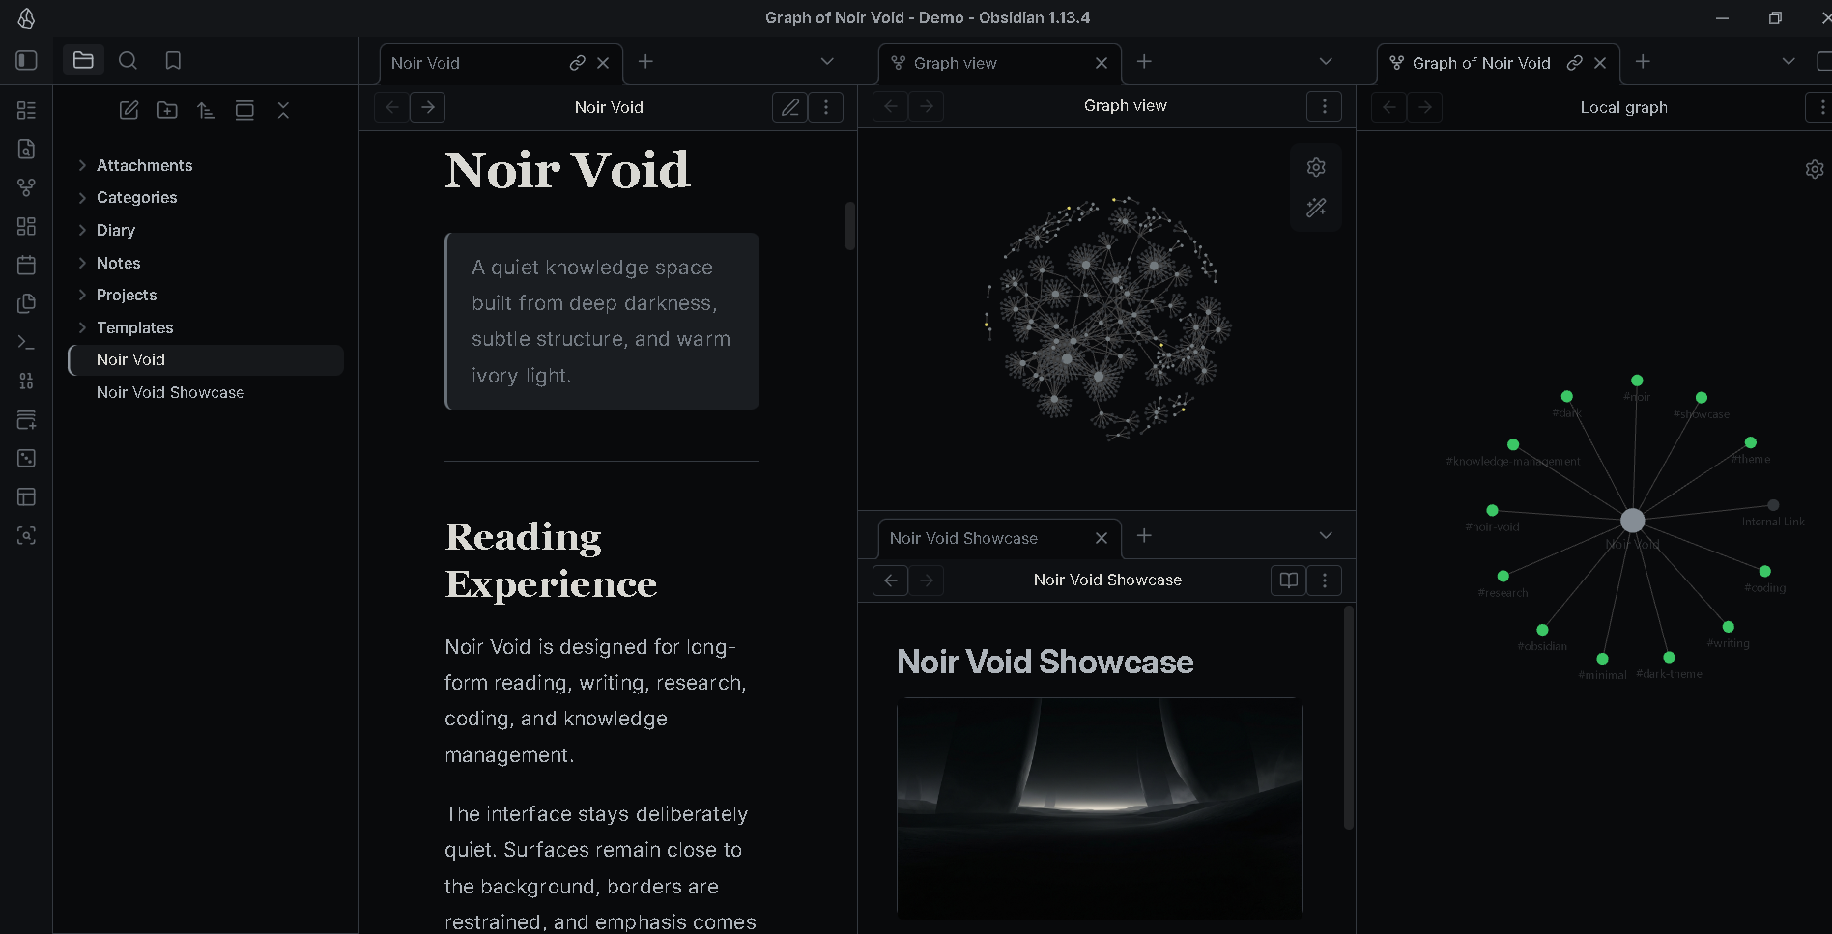
Task: Add new tab next to Graph view tab
Action: pos(1144,61)
